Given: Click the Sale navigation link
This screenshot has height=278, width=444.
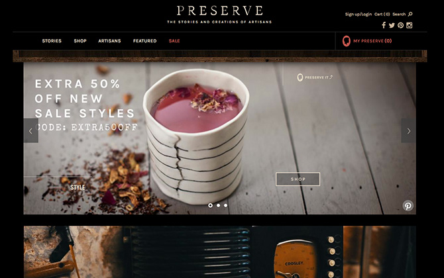Looking at the screenshot, I should click(x=174, y=41).
